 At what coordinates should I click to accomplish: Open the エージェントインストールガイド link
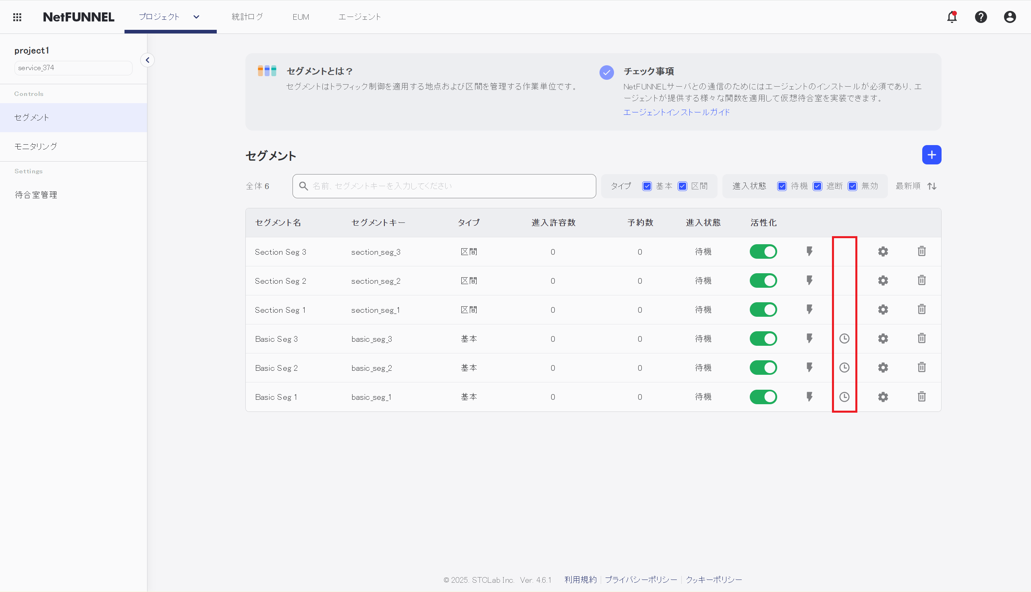[x=676, y=112]
